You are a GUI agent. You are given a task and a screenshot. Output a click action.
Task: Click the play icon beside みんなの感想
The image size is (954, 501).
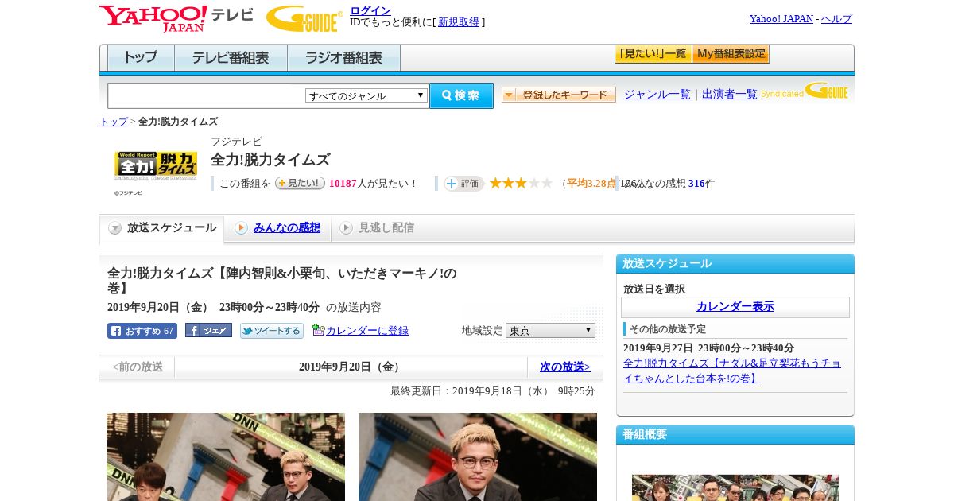click(x=241, y=228)
